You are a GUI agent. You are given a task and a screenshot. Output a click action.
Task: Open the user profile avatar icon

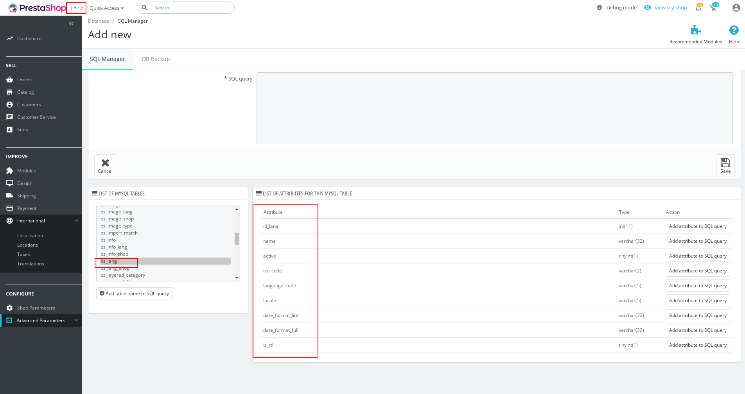736,8
